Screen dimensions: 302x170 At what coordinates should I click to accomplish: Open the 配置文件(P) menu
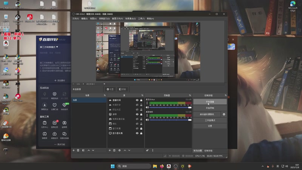pos(117,19)
